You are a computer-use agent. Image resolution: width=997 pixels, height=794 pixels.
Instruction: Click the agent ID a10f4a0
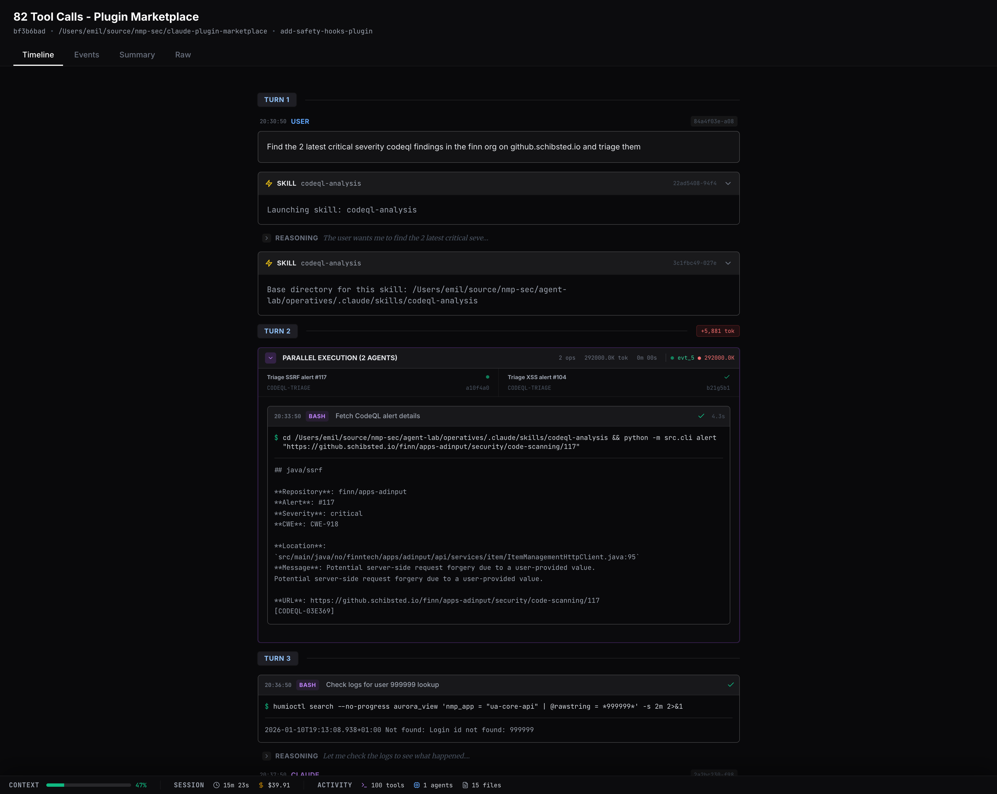click(477, 388)
